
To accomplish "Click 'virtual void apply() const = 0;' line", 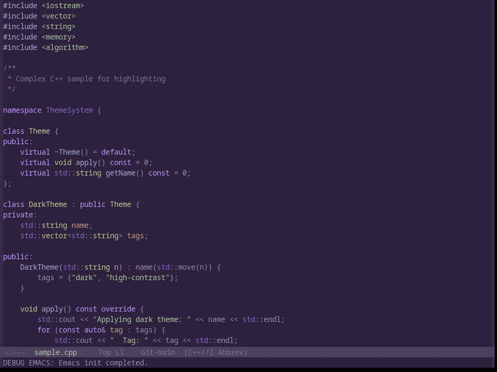I will pyautogui.click(x=86, y=162).
